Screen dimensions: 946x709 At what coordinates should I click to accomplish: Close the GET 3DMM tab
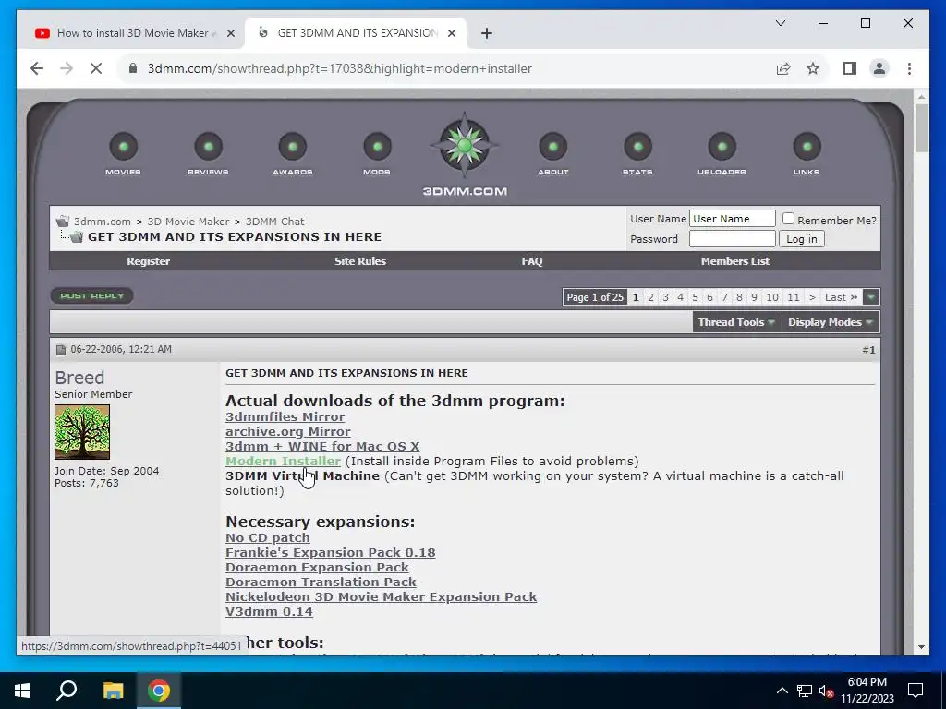pyautogui.click(x=451, y=33)
